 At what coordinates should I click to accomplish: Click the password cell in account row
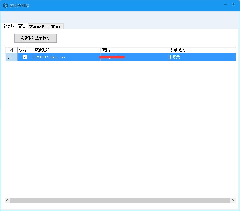(x=134, y=57)
